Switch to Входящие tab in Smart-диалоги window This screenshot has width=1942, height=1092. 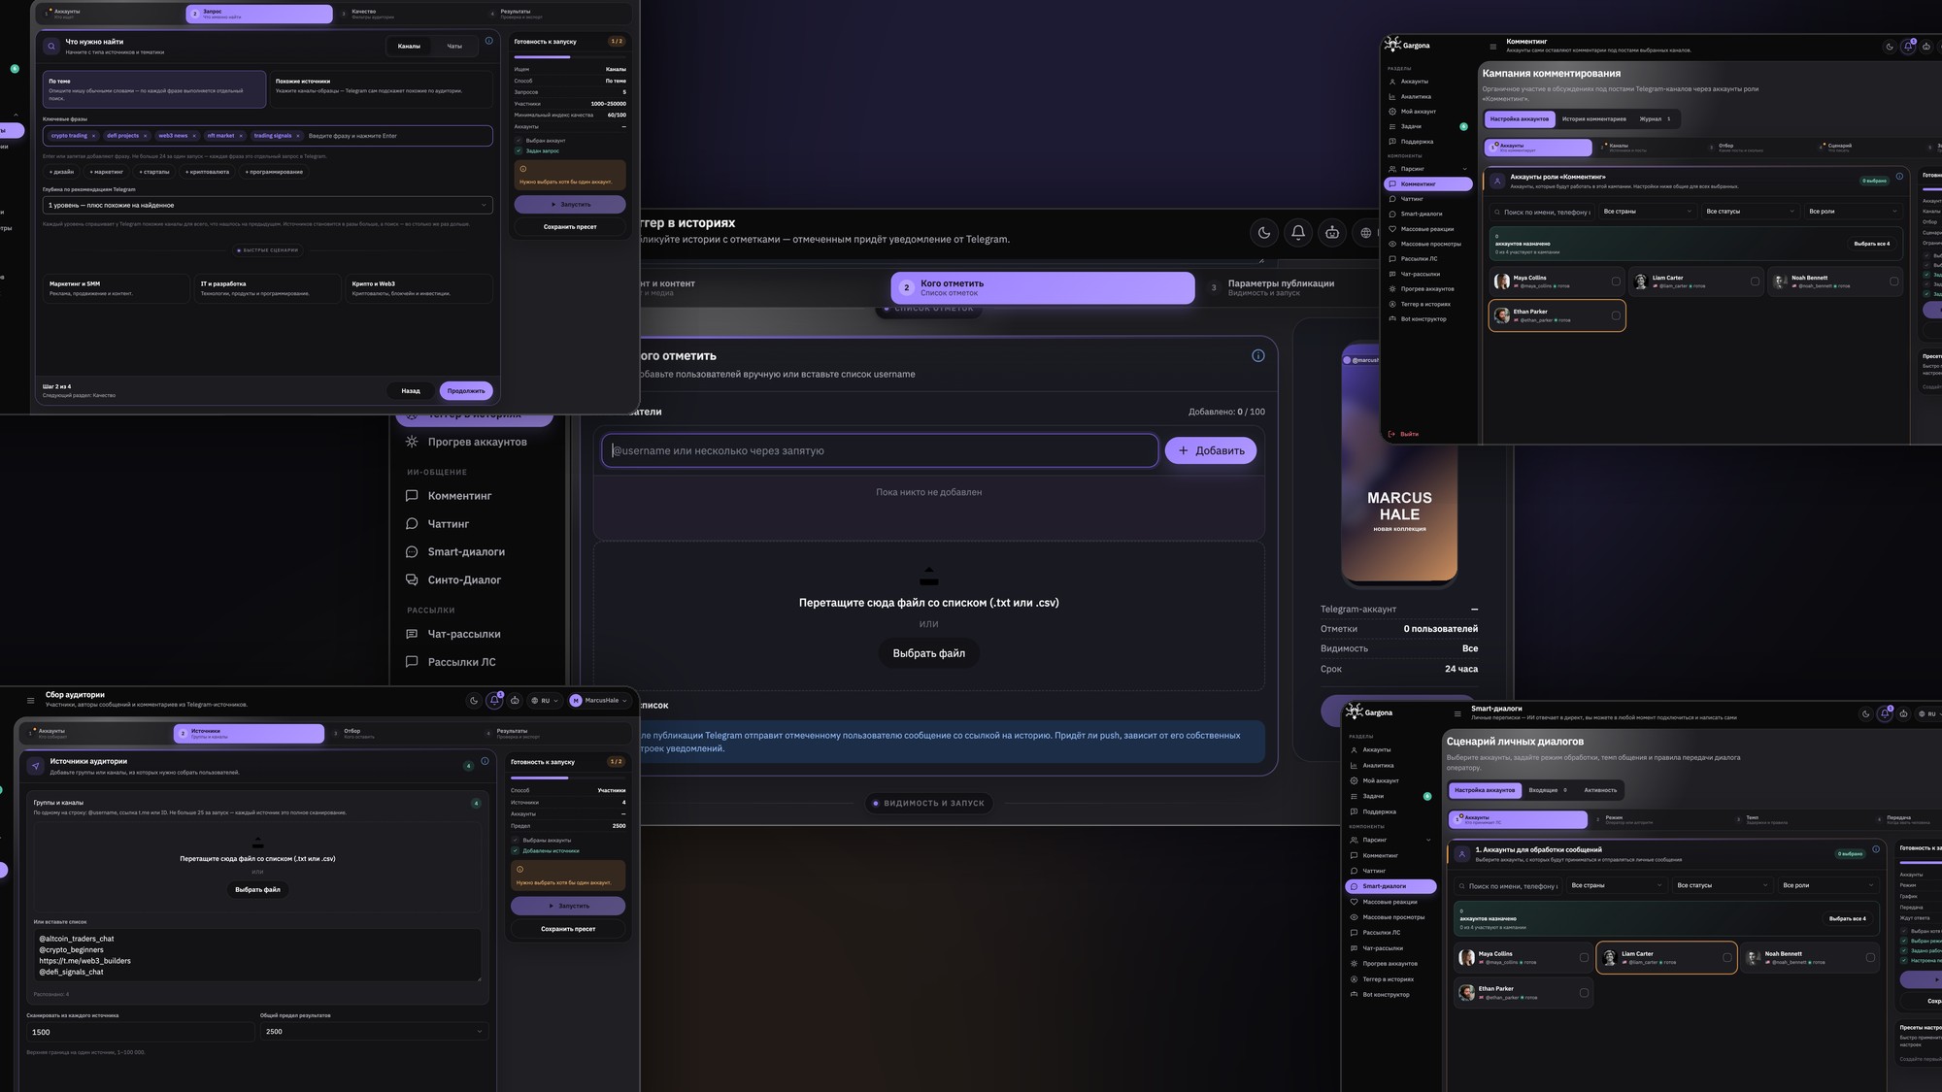(1548, 790)
